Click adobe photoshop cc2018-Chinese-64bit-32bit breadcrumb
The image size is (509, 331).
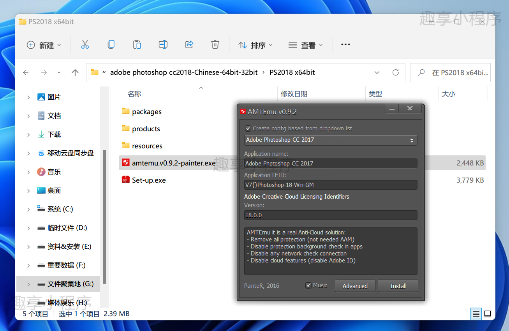184,72
